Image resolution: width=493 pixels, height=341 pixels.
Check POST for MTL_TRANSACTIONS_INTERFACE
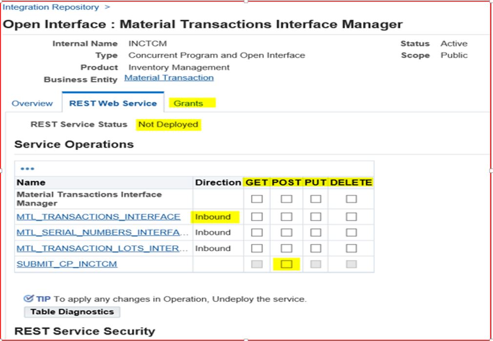tap(287, 217)
